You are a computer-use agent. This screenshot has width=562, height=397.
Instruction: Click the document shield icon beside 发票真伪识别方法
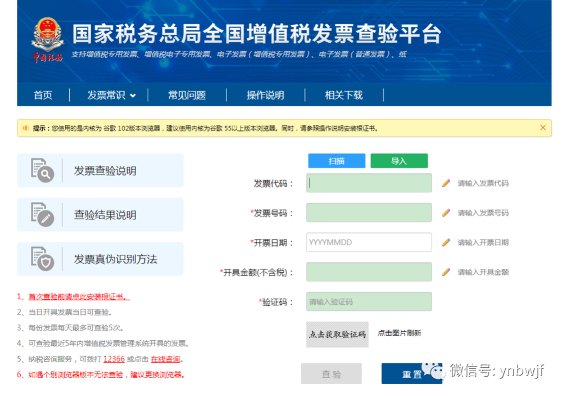[42, 259]
